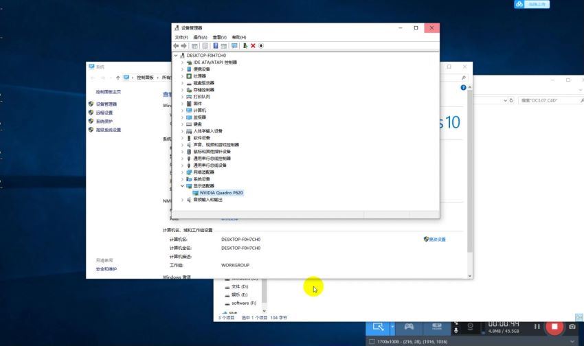Image resolution: width=584 pixels, height=346 pixels.
Task: Select 文件 (D:) drive in Explorer navigation pane
Action: click(240, 286)
